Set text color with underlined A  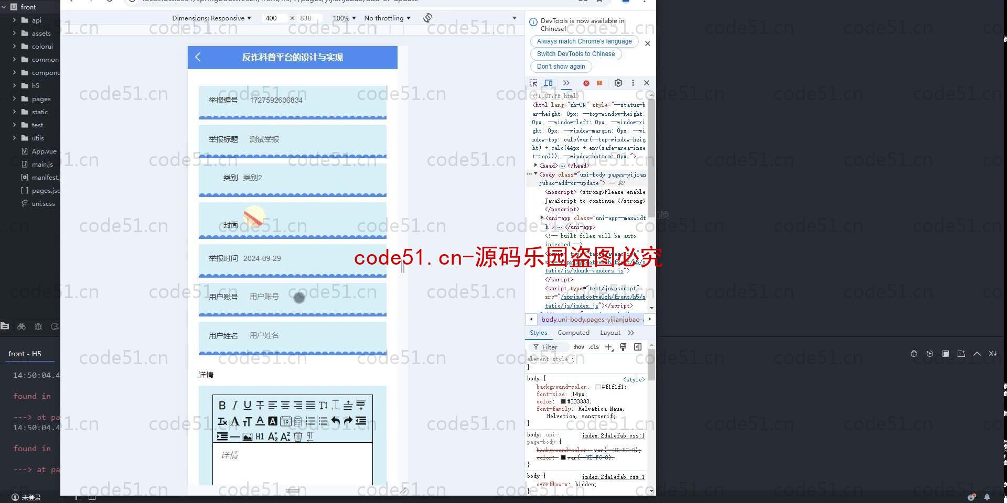point(260,421)
